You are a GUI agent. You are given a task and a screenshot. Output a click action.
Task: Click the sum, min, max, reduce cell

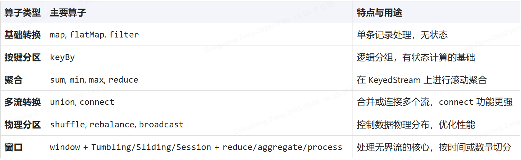pyautogui.click(x=94, y=80)
